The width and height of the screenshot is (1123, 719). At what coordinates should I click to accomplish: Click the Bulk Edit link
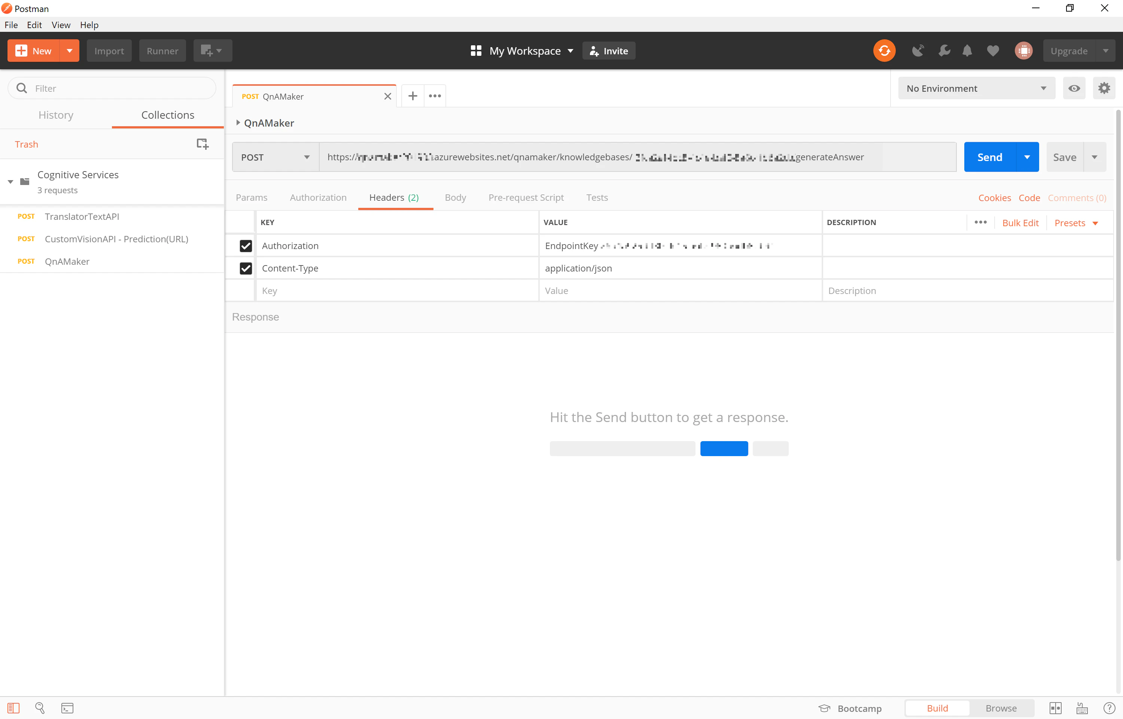pyautogui.click(x=1020, y=223)
